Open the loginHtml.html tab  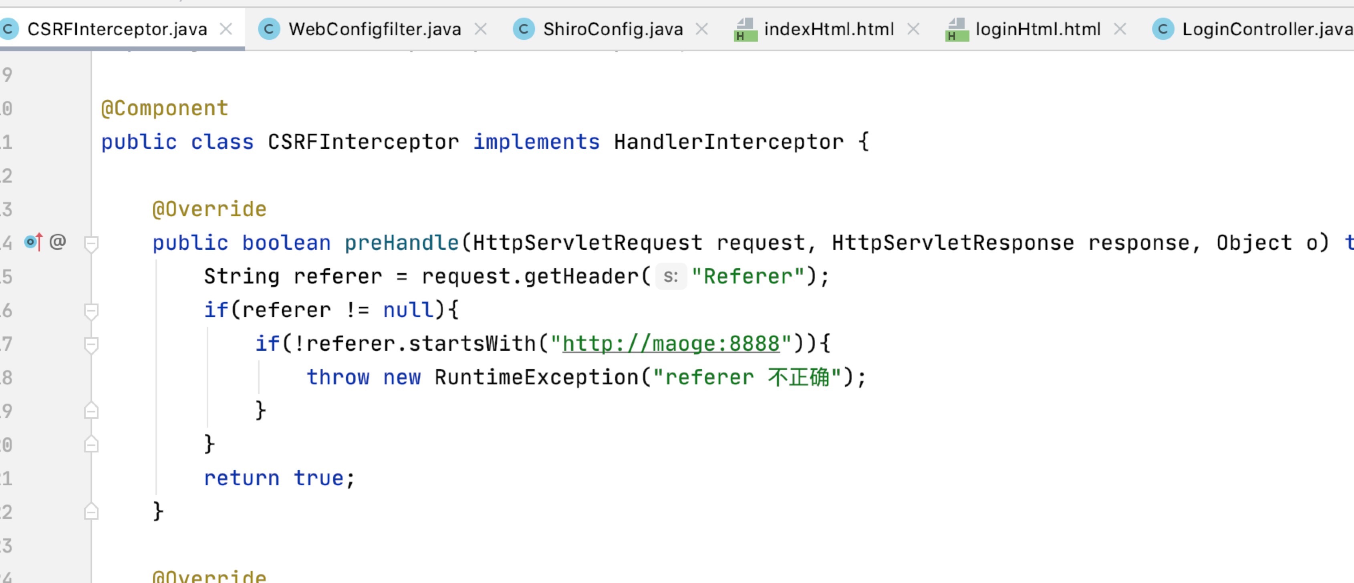click(1038, 29)
